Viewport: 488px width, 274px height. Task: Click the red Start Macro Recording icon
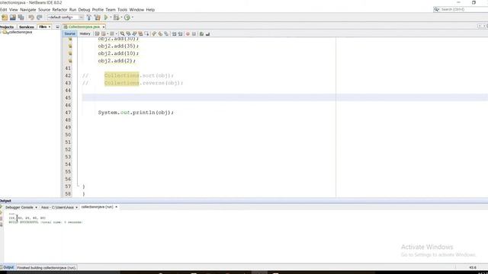[188, 33]
